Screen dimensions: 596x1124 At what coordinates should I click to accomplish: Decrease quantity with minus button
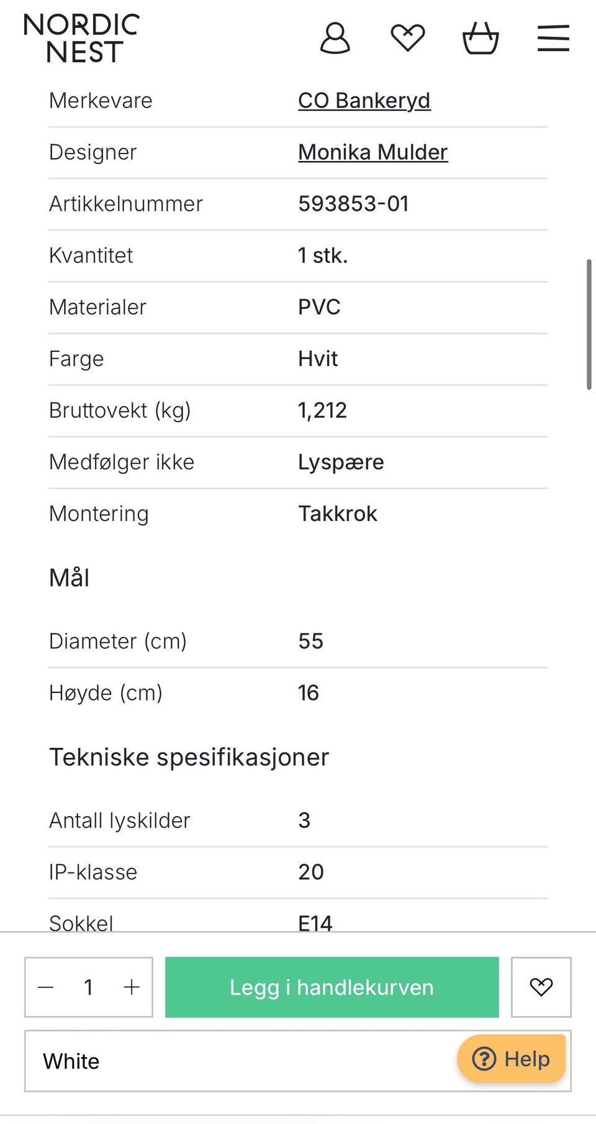46,987
